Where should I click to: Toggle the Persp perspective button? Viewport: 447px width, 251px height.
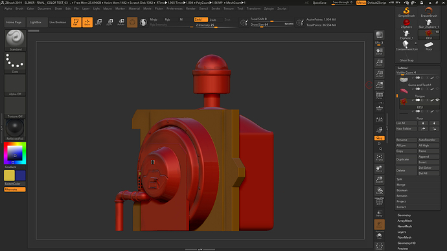(380, 96)
